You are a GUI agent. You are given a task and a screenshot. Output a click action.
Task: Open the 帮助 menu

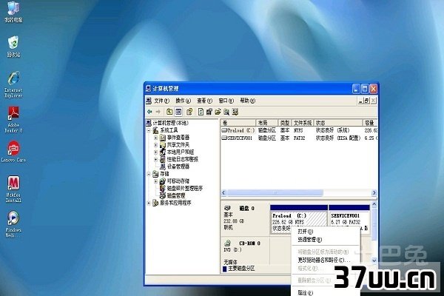[x=247, y=101]
